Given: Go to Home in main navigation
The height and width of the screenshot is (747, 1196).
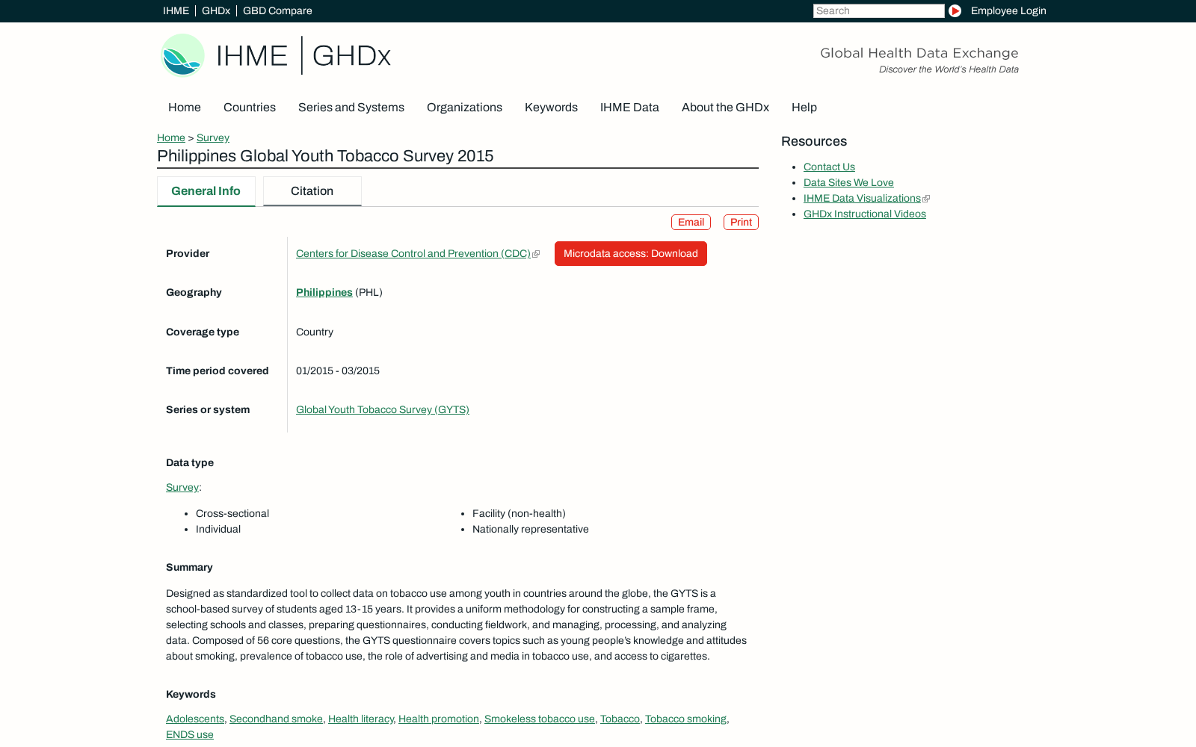Looking at the screenshot, I should coord(185,107).
